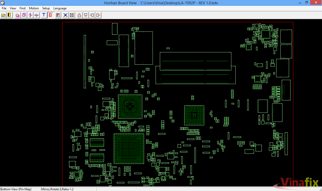Viewport: 322px width, 191px height.
Task: Click the move right arrow icon
Action: [98, 15]
